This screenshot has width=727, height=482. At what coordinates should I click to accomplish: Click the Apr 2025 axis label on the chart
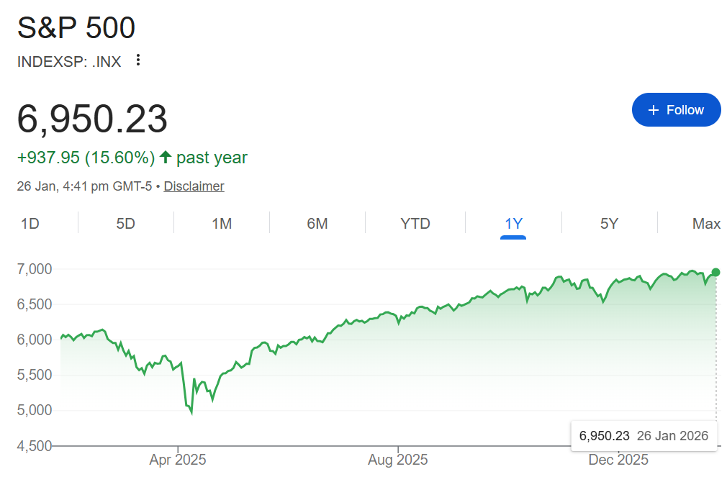tap(177, 459)
